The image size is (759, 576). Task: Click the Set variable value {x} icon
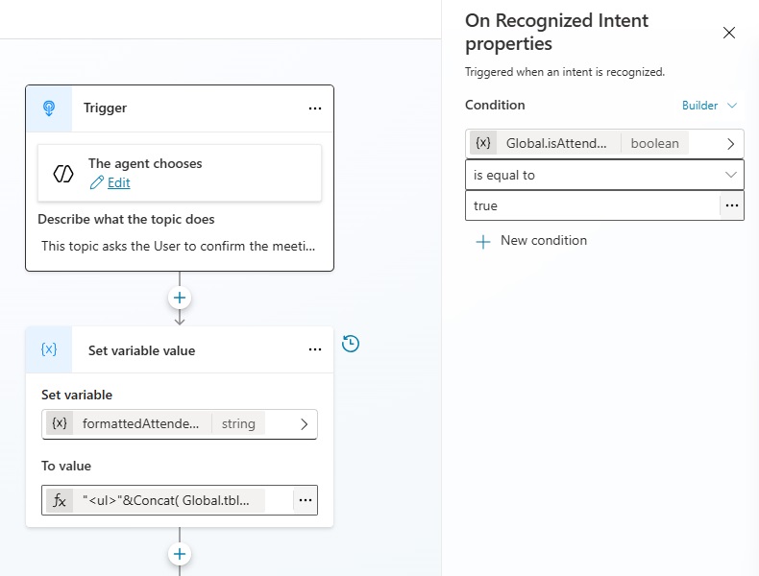pyautogui.click(x=49, y=349)
